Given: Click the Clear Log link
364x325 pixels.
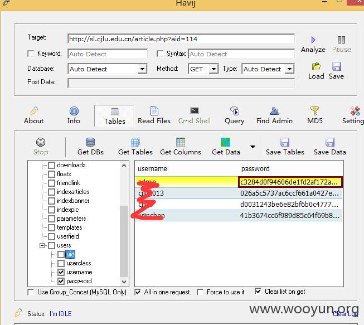Looking at the screenshot, I should [x=346, y=314].
